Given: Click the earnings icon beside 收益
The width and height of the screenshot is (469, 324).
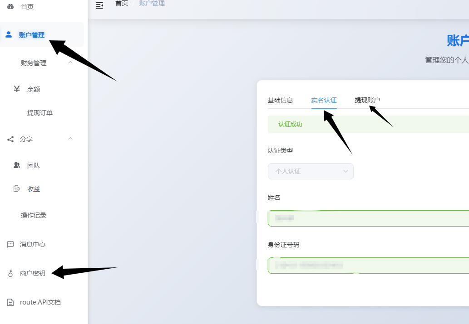Looking at the screenshot, I should tap(17, 189).
